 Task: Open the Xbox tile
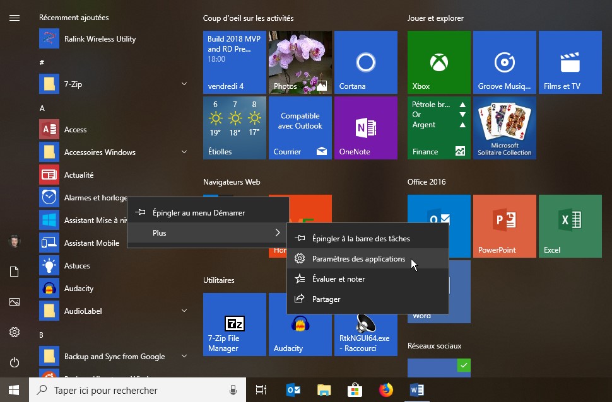pyautogui.click(x=438, y=62)
